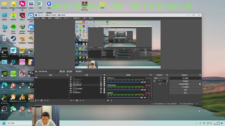Hide the dota2专用捕获 source
Screen dimensions: 225x126
(x=101, y=89)
